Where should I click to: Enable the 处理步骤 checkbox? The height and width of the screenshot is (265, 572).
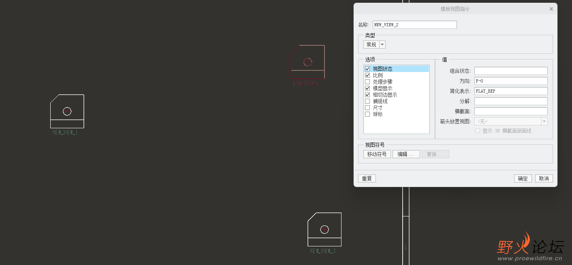coord(367,82)
